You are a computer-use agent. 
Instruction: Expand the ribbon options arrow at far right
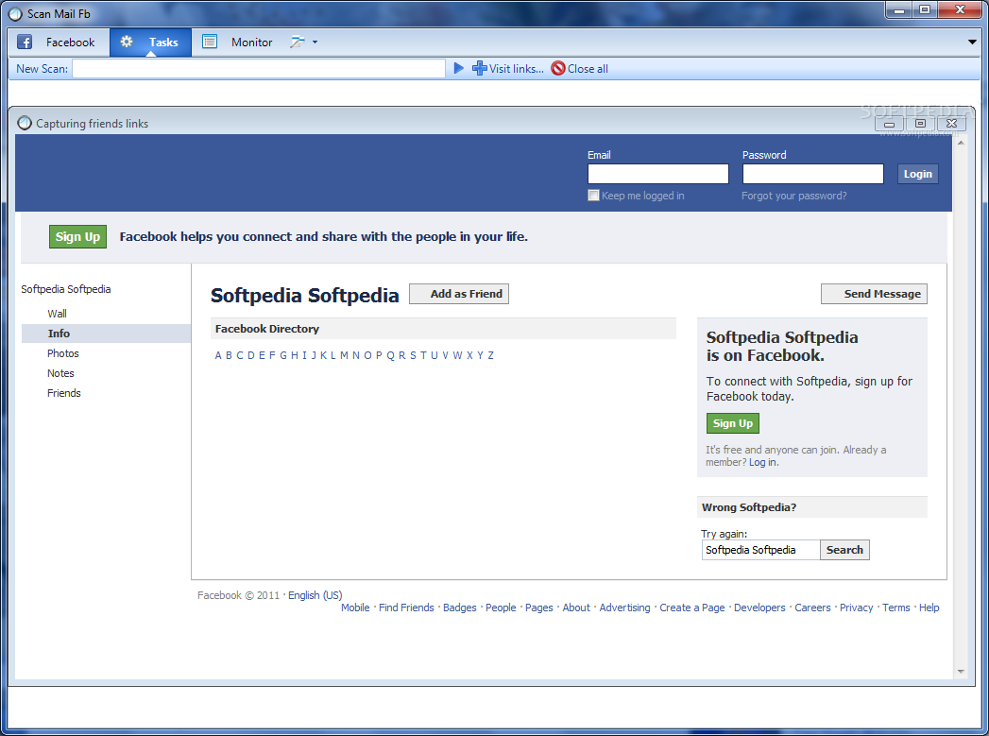pos(972,43)
